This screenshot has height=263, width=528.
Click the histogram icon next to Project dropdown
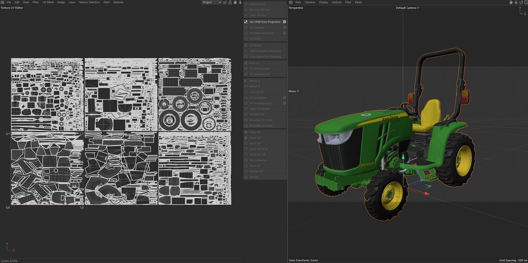coord(225,2)
